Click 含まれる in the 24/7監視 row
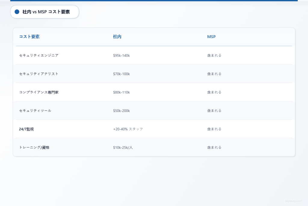Image resolution: width=308 pixels, height=206 pixels. coord(214,129)
